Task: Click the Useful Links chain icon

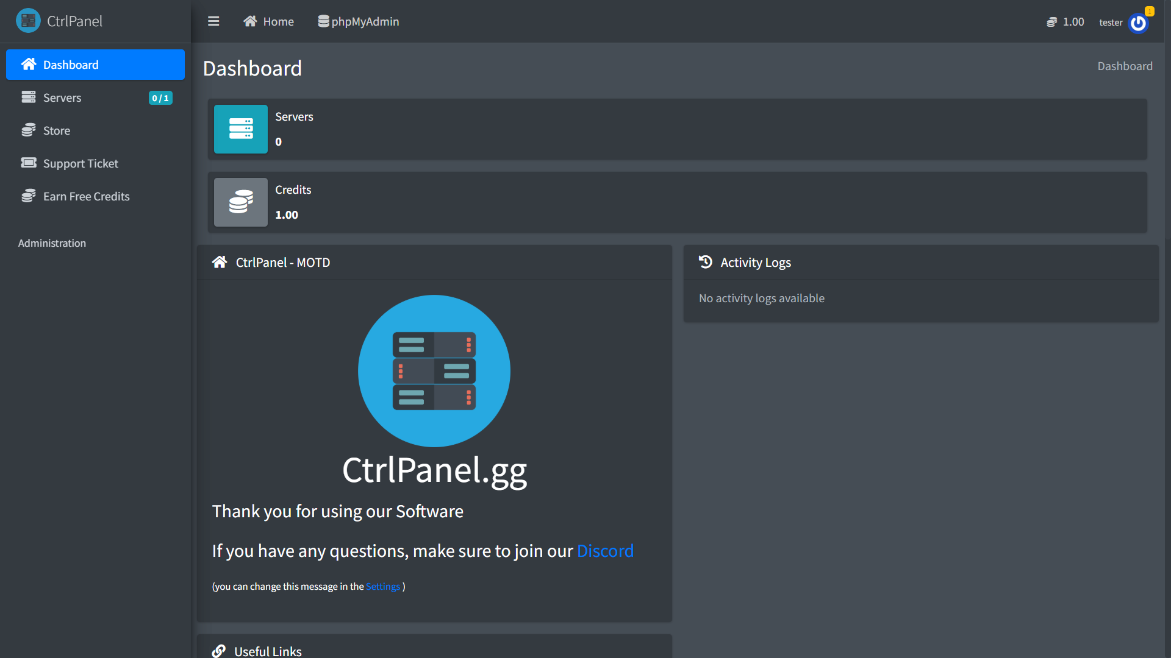Action: pyautogui.click(x=219, y=651)
